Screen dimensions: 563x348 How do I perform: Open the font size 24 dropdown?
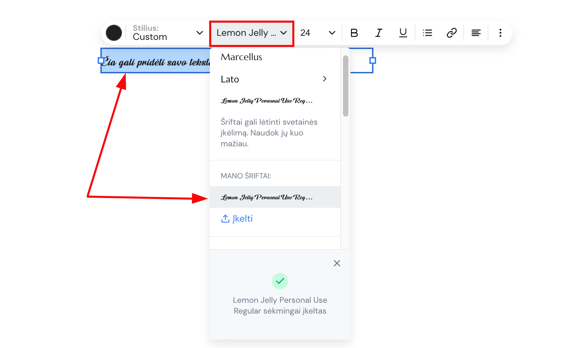click(317, 33)
